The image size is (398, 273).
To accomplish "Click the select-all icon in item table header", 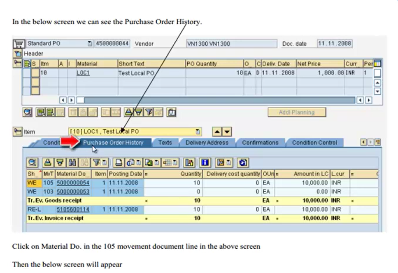I will coord(27,63).
